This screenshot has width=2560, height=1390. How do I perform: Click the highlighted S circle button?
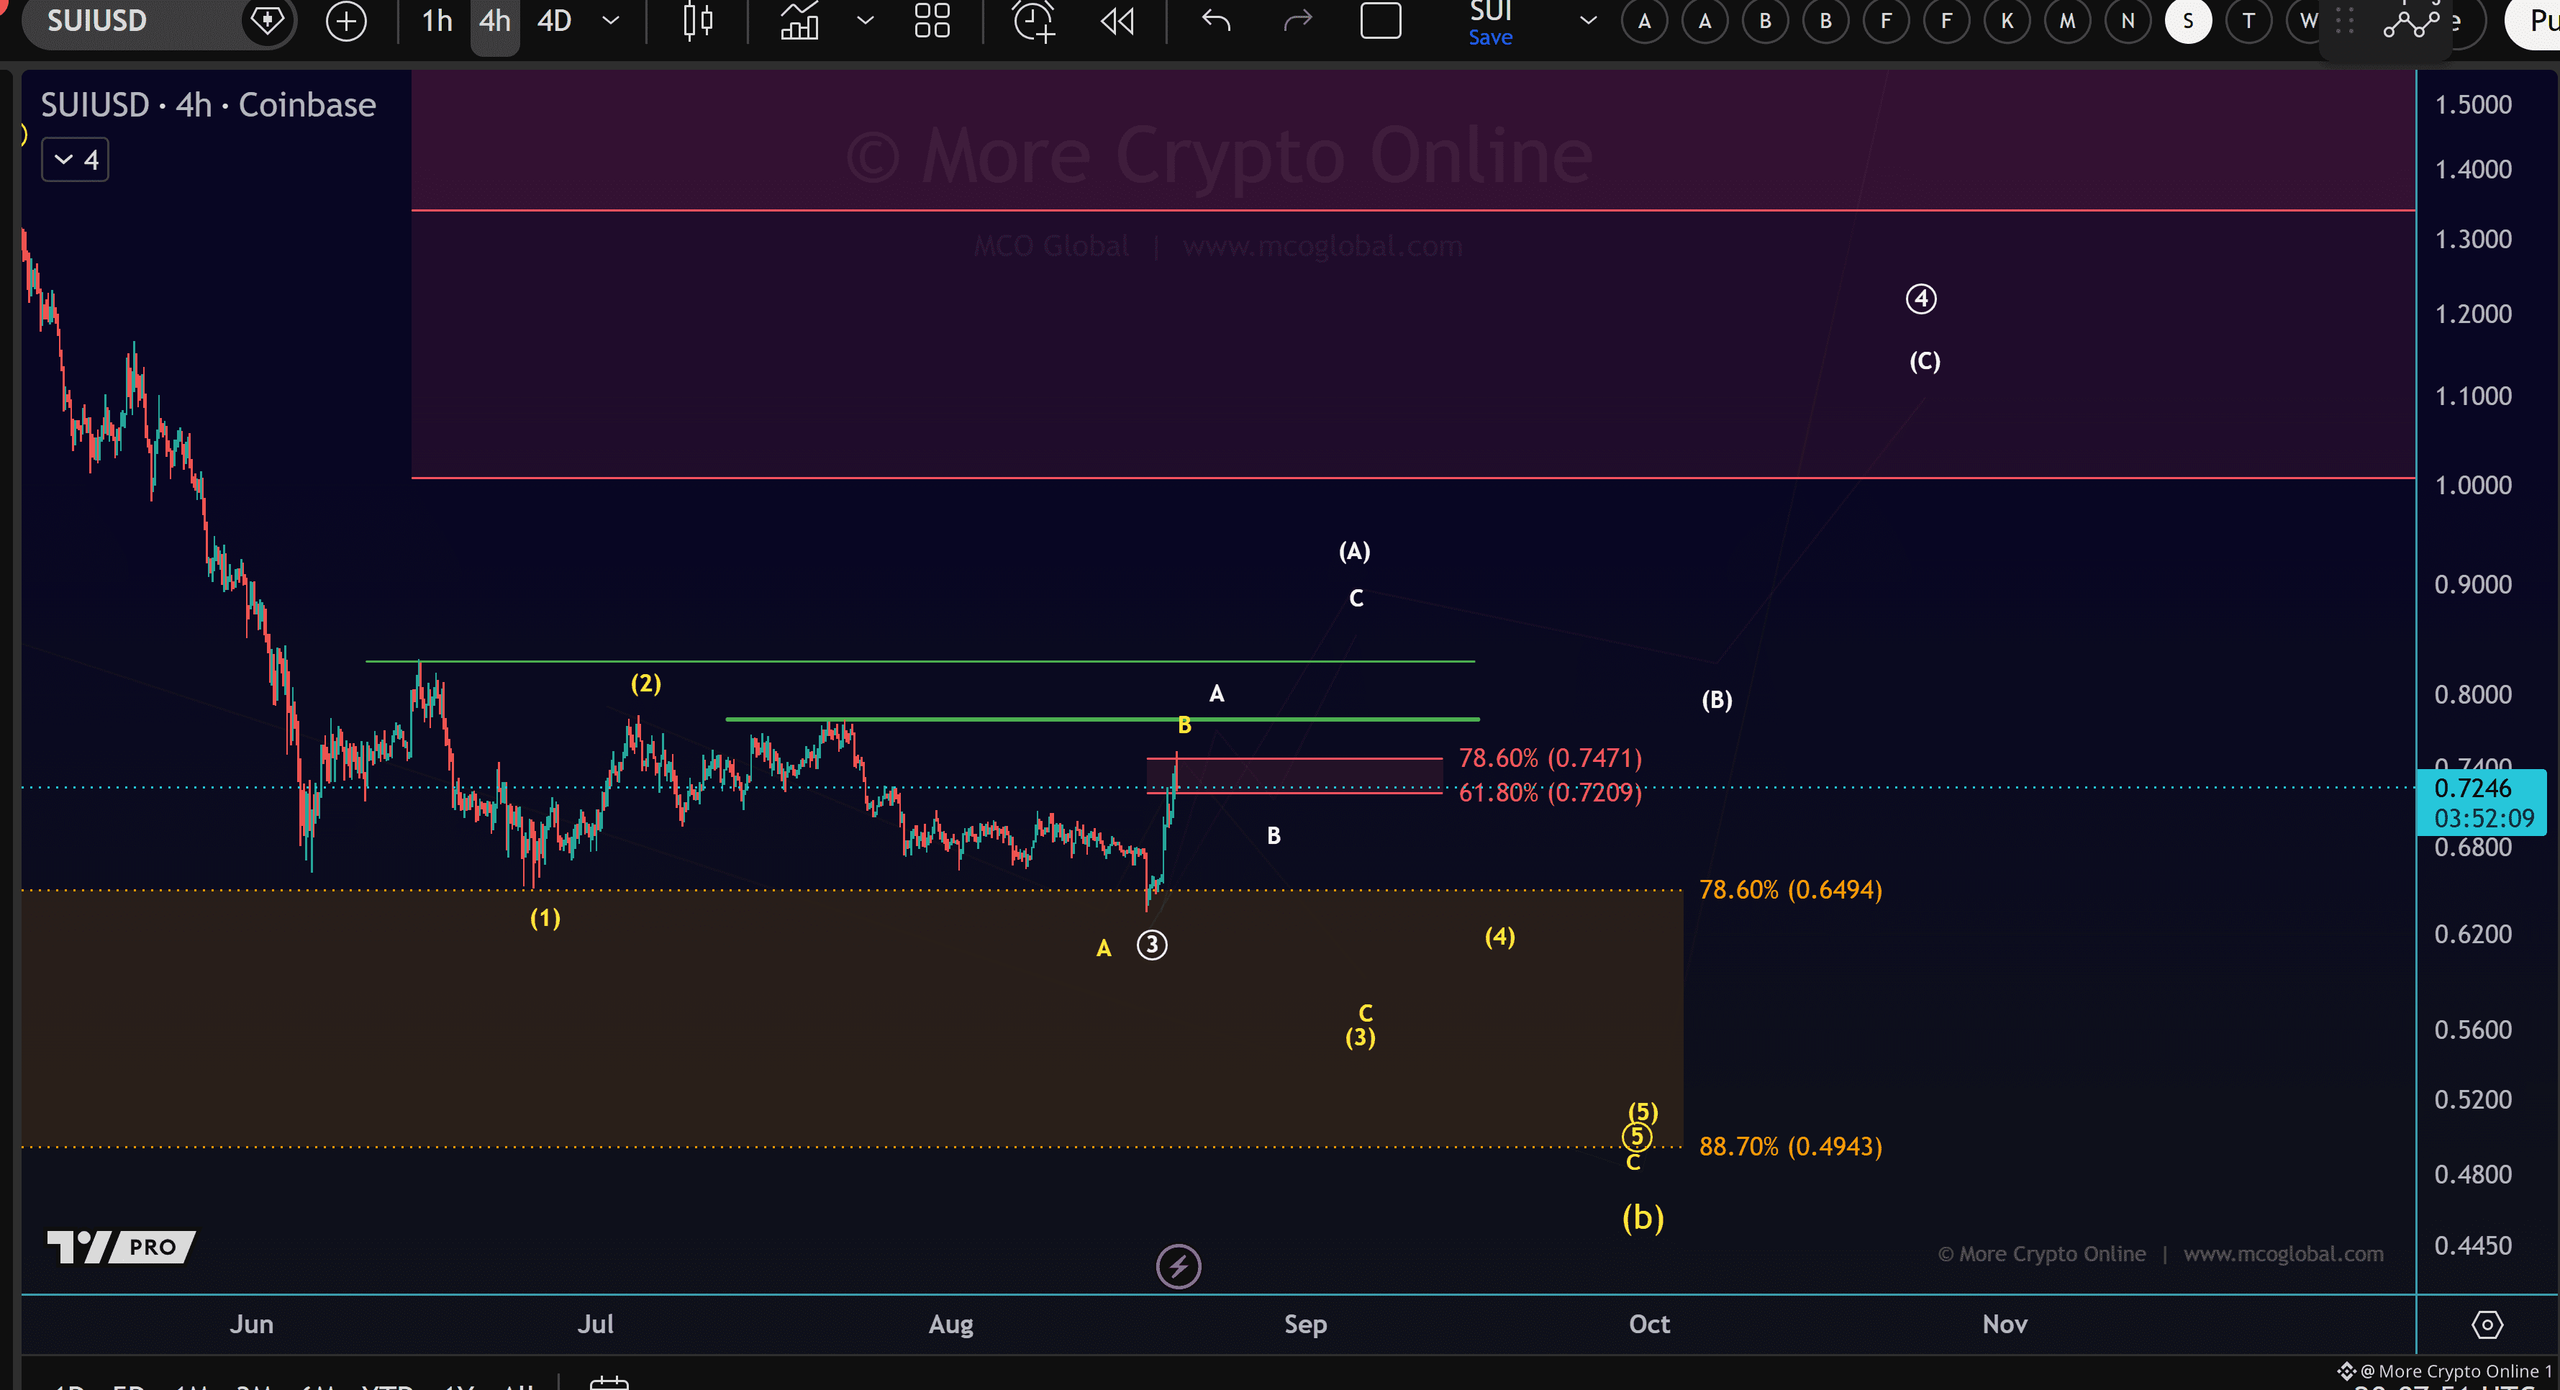click(2188, 21)
